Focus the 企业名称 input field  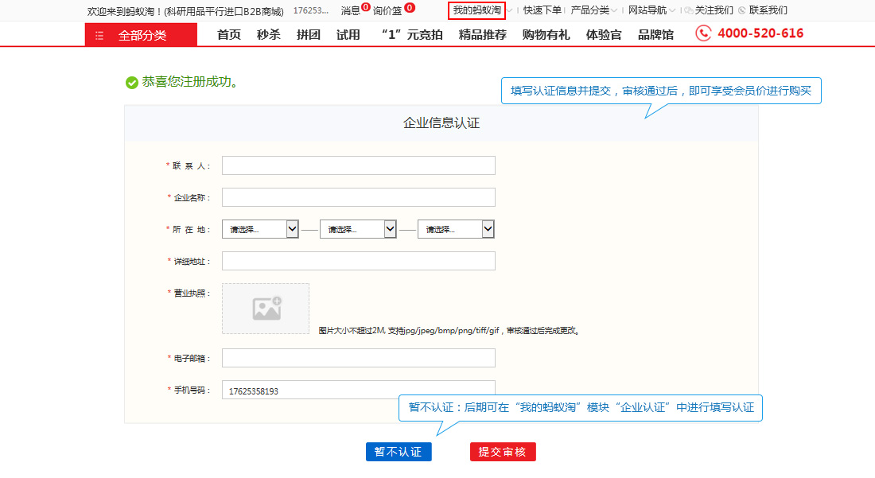coord(358,197)
